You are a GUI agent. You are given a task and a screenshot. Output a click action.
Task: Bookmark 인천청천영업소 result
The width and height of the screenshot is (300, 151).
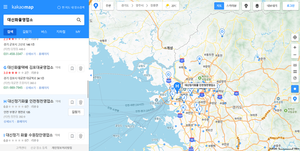pos(72,102)
